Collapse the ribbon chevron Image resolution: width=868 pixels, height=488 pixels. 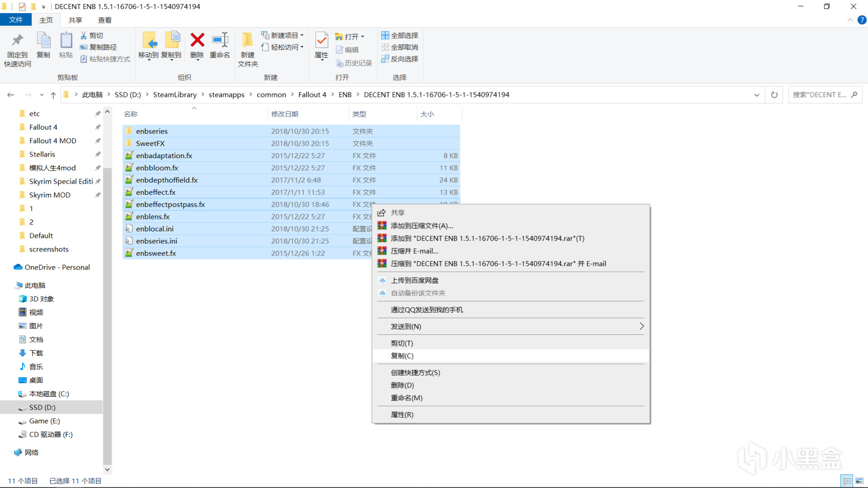pyautogui.click(x=850, y=20)
